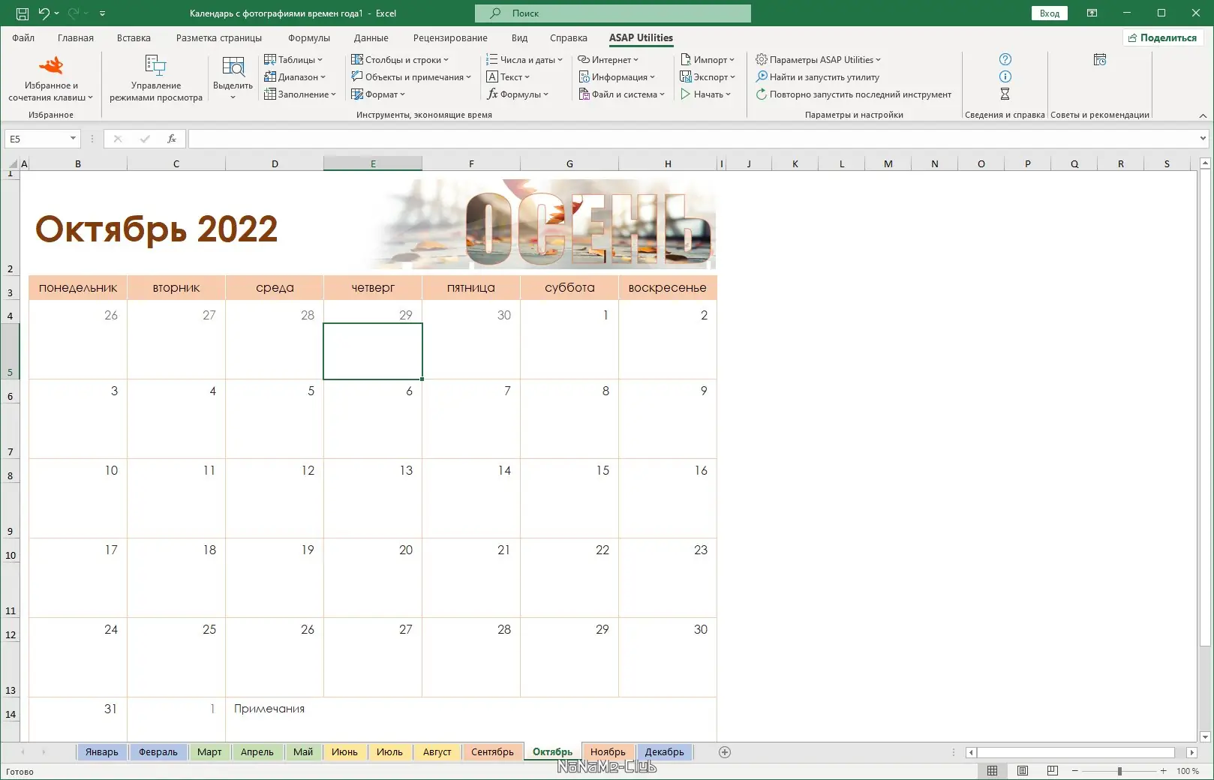The height and width of the screenshot is (780, 1214).
Task: Open the Таблицы dropdown menu
Action: [x=293, y=59]
